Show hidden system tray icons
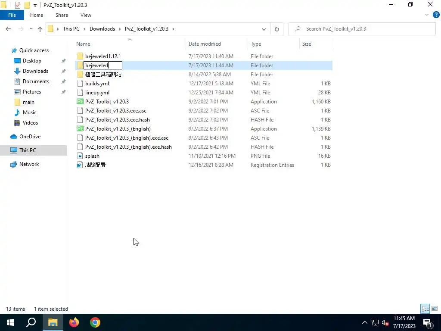This screenshot has width=441, height=331. click(x=364, y=322)
